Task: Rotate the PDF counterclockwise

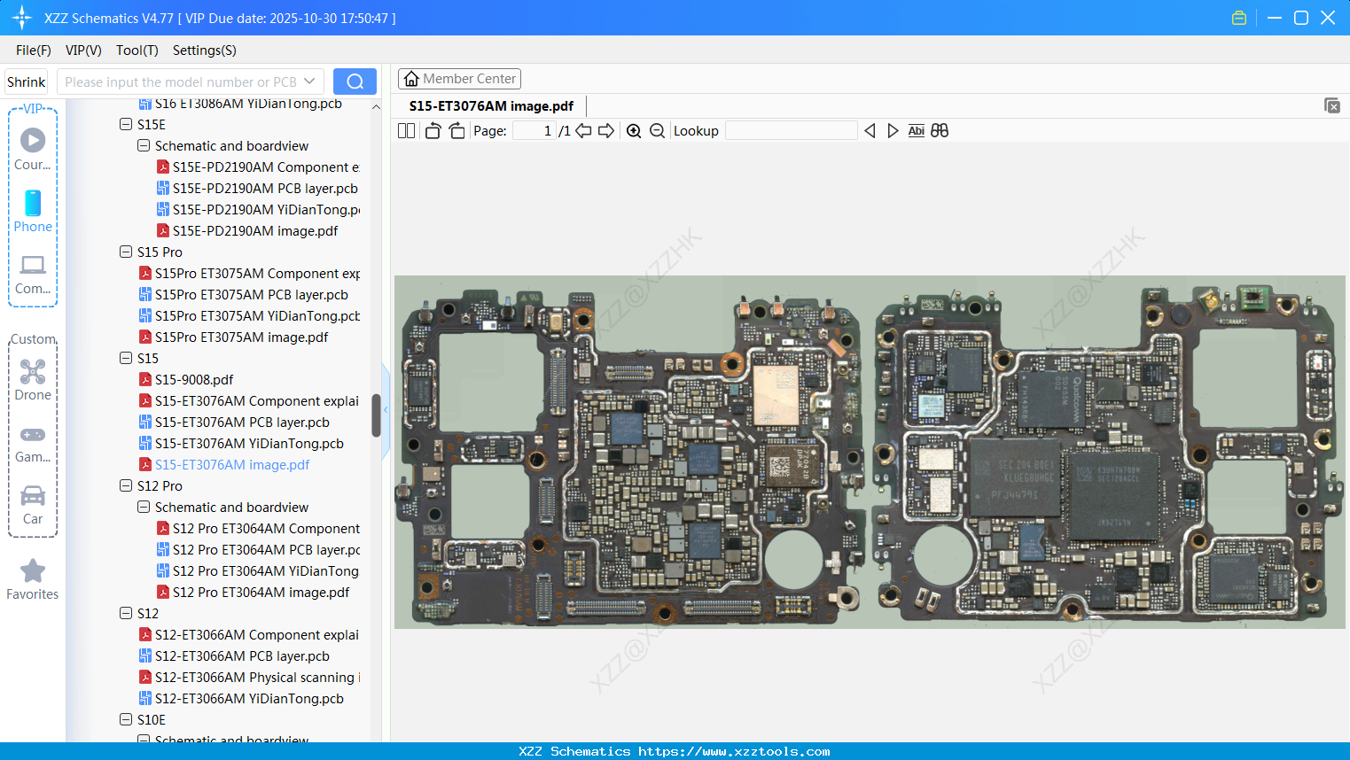Action: [432, 130]
